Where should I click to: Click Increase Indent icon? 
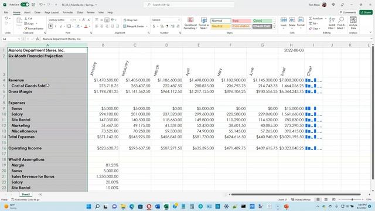[x=117, y=26]
